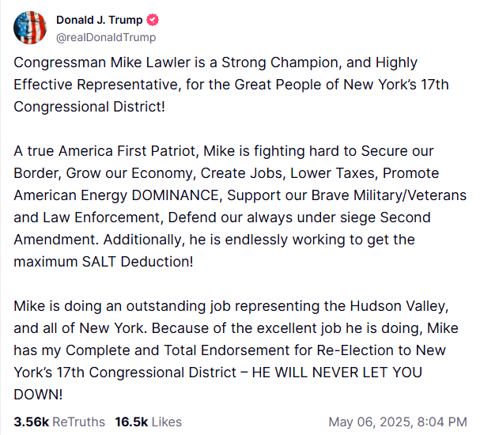Click the word DOWN! on the last line
The height and width of the screenshot is (435, 480).
point(38,395)
